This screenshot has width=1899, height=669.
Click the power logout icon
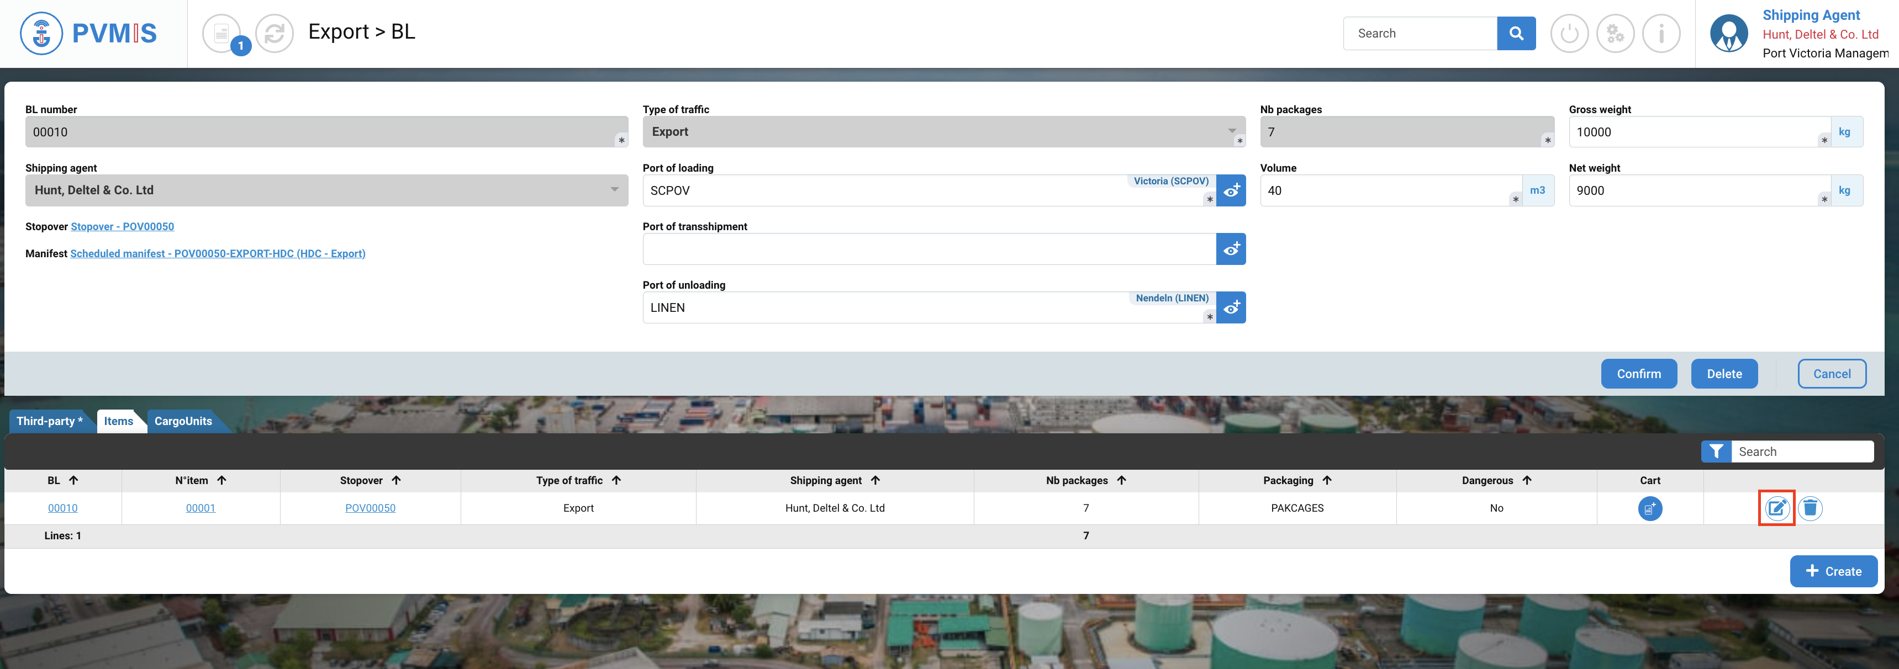[x=1569, y=33]
